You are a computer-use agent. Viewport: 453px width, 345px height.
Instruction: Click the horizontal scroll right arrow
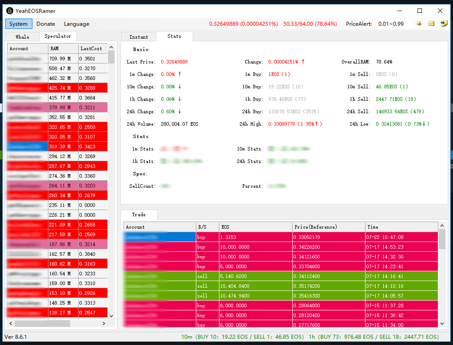pyautogui.click(x=104, y=324)
